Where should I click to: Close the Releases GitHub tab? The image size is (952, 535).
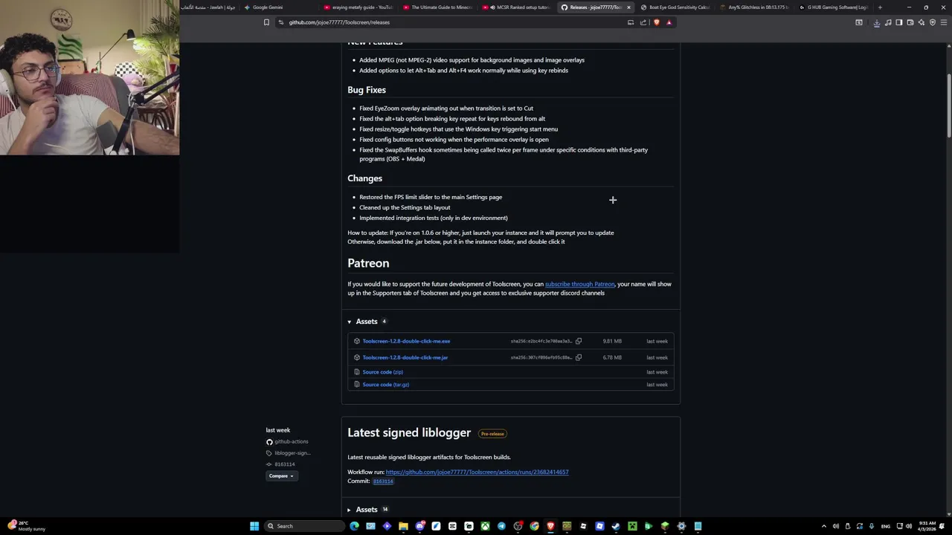(x=628, y=7)
